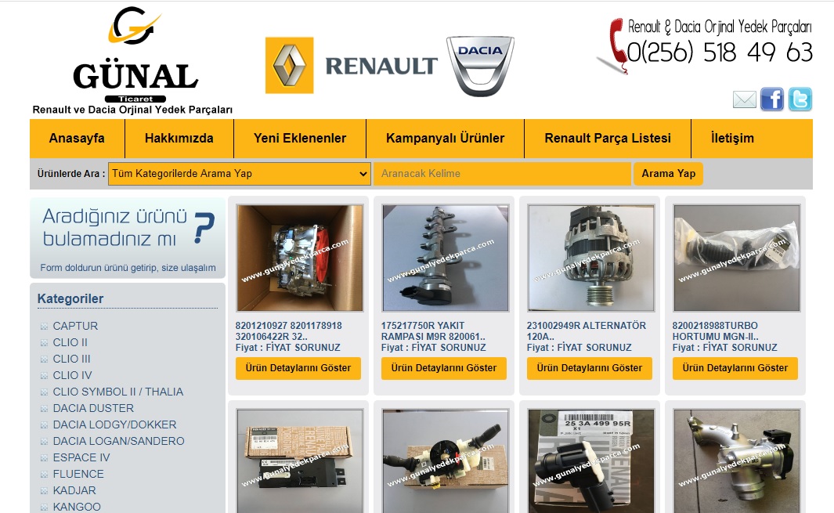
Task: Open the DACIA DUSTER category
Action: (93, 408)
